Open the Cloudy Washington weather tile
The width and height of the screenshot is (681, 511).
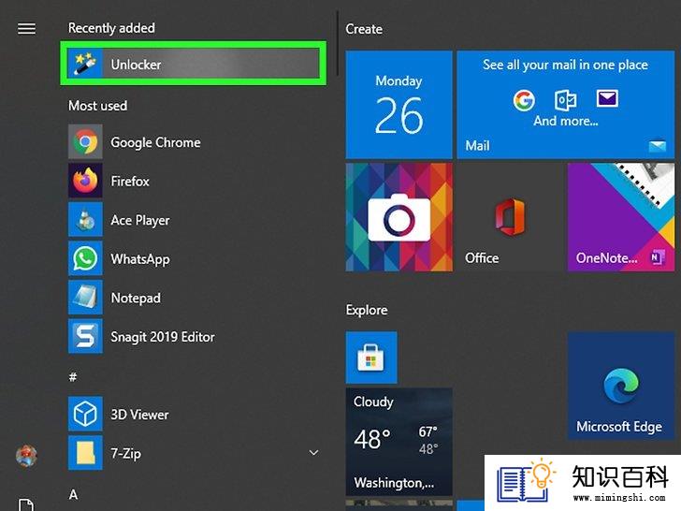click(398, 442)
